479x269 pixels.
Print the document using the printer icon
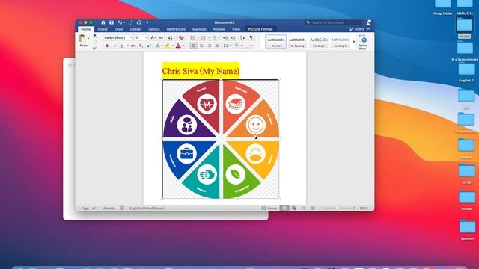[x=139, y=22]
